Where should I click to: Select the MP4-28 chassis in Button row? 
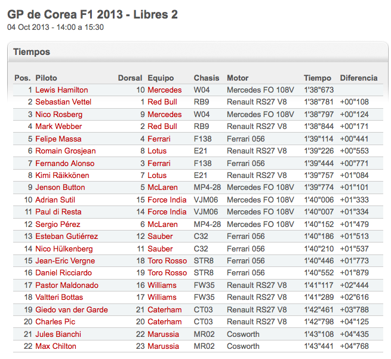click(208, 187)
